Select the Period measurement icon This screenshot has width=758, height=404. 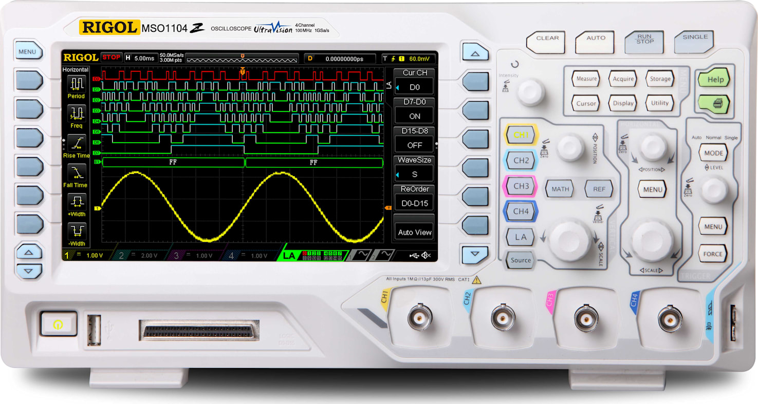click(x=76, y=84)
